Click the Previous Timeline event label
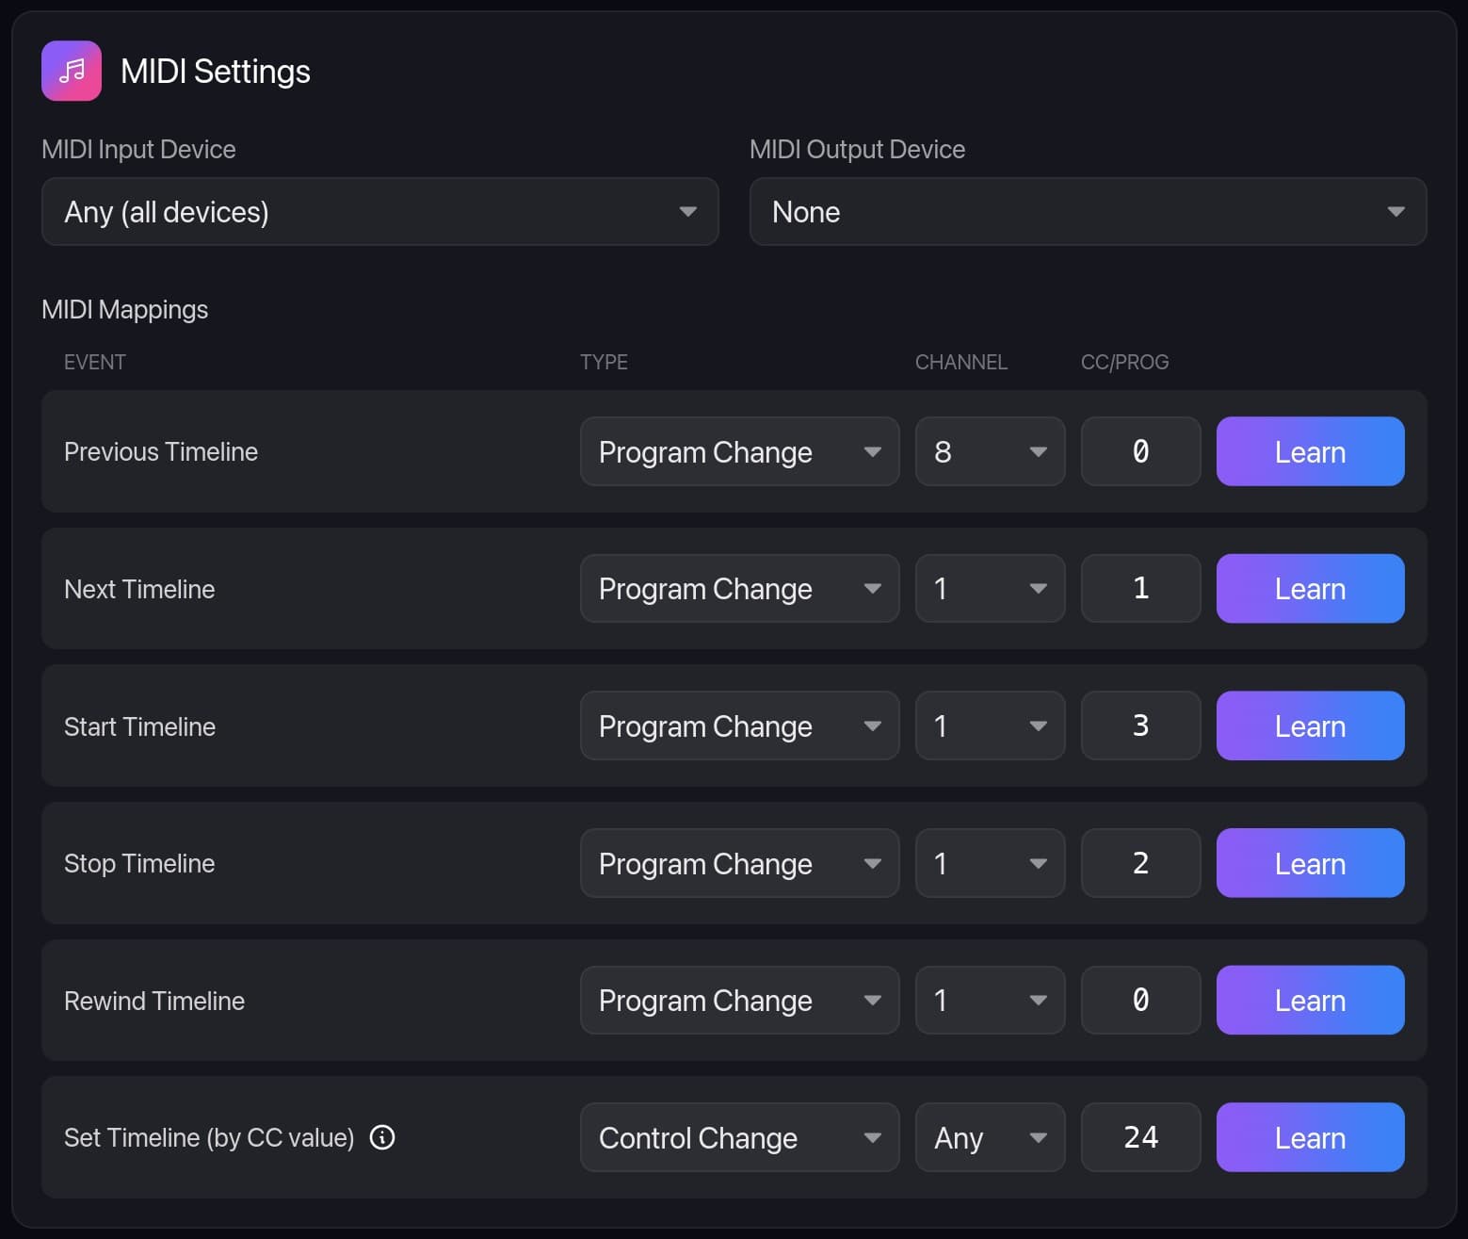Screen dimensions: 1468x1239 point(161,451)
